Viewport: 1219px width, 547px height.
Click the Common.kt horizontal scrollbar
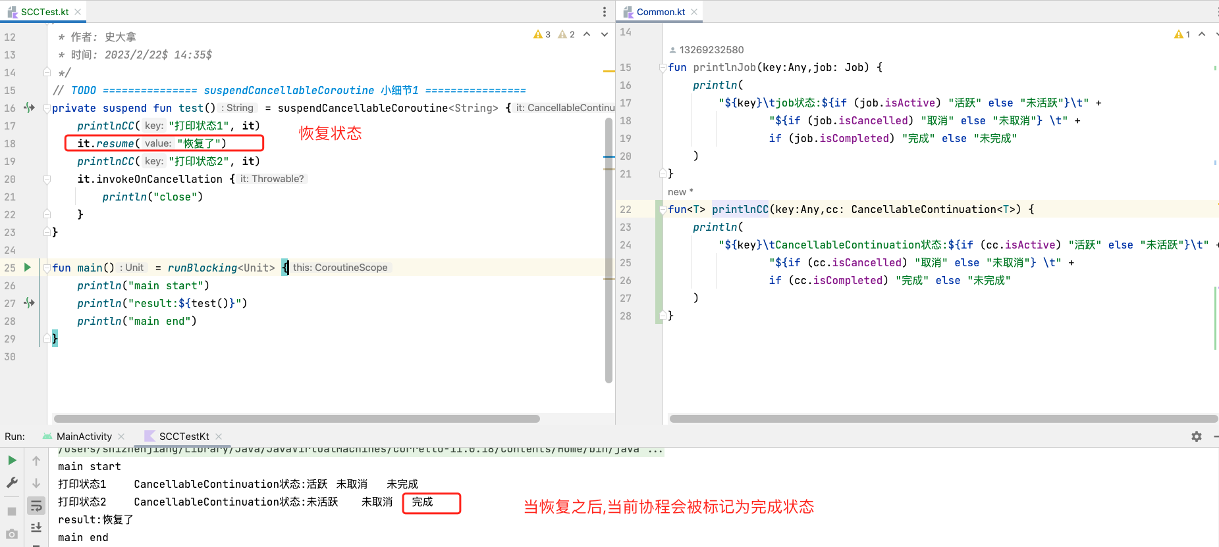944,419
